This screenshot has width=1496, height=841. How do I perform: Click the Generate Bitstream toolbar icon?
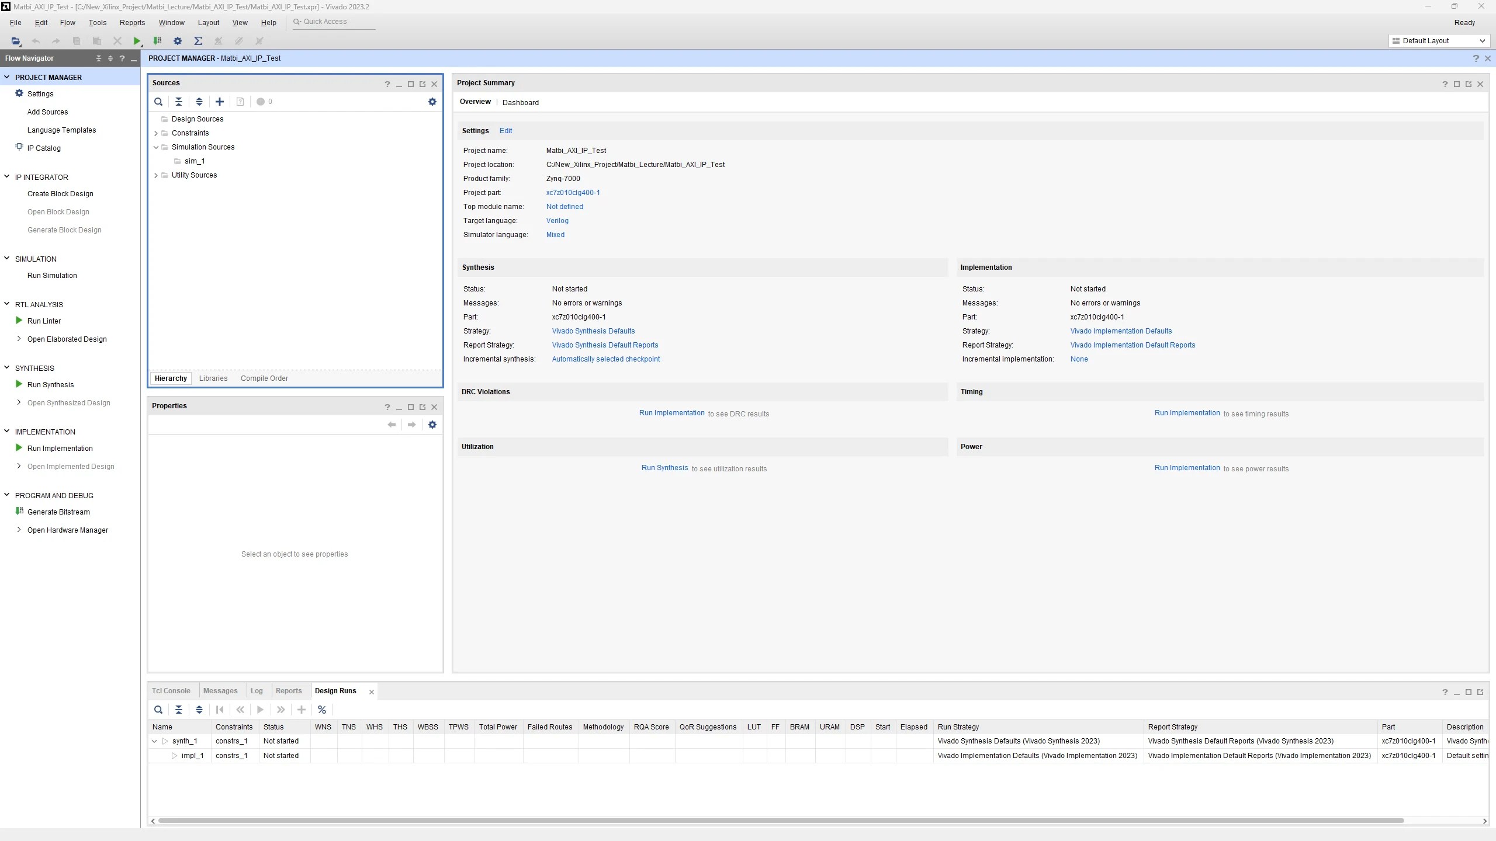tap(157, 41)
